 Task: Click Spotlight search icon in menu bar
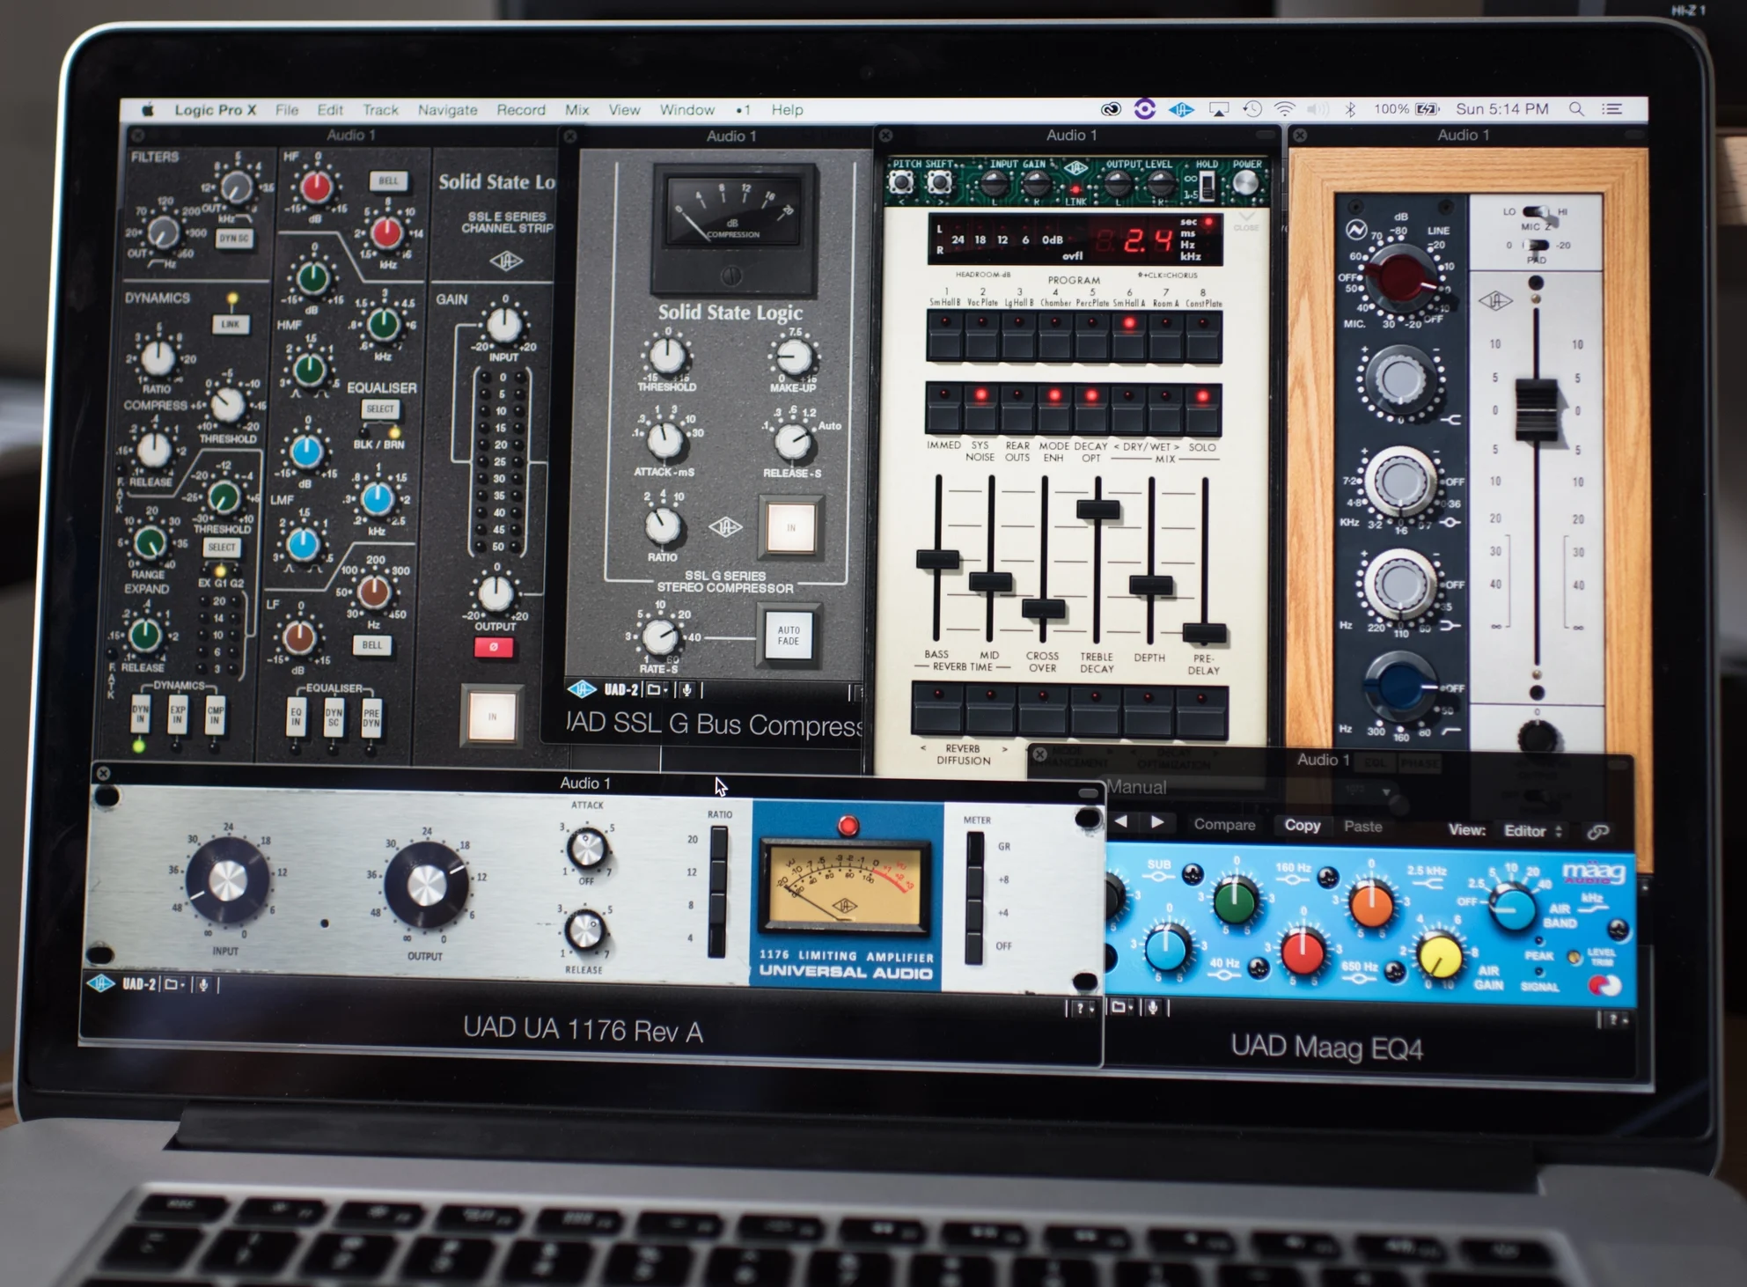point(1576,109)
